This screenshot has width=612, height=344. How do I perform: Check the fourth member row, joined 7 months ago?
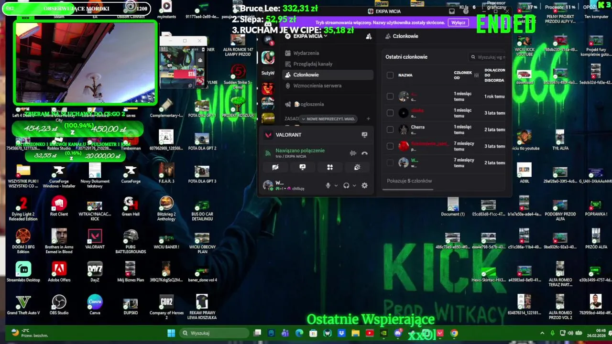pos(390,146)
